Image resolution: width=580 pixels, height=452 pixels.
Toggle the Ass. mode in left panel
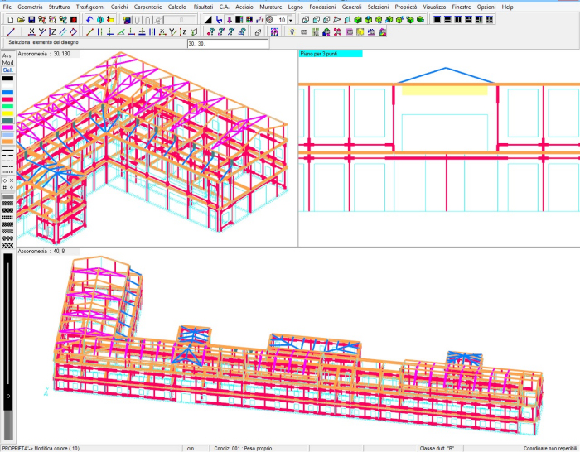[7, 55]
